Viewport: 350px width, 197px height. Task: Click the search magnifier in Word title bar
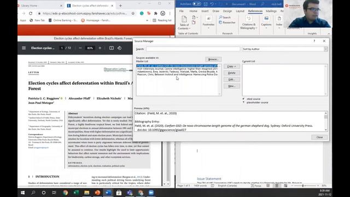click(262, 4)
